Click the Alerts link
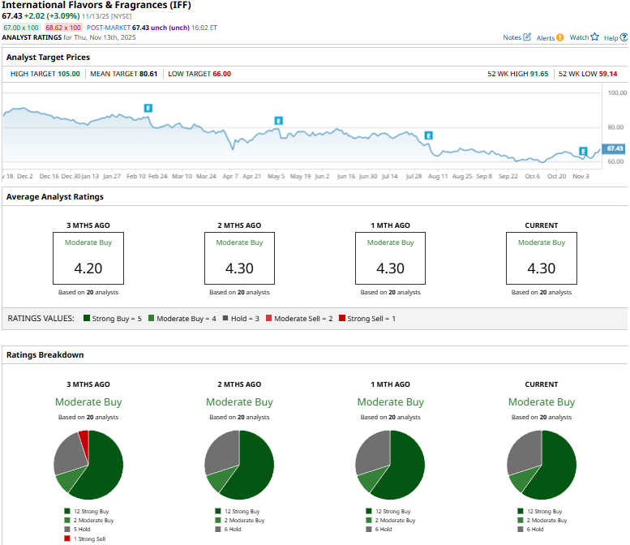 tap(545, 38)
